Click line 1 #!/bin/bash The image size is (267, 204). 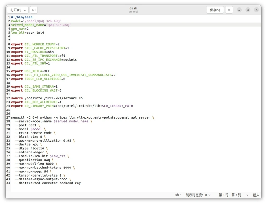22,17
